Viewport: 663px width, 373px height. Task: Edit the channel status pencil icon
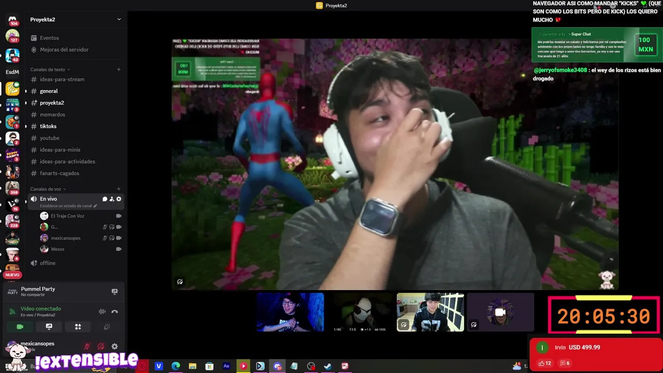point(95,206)
